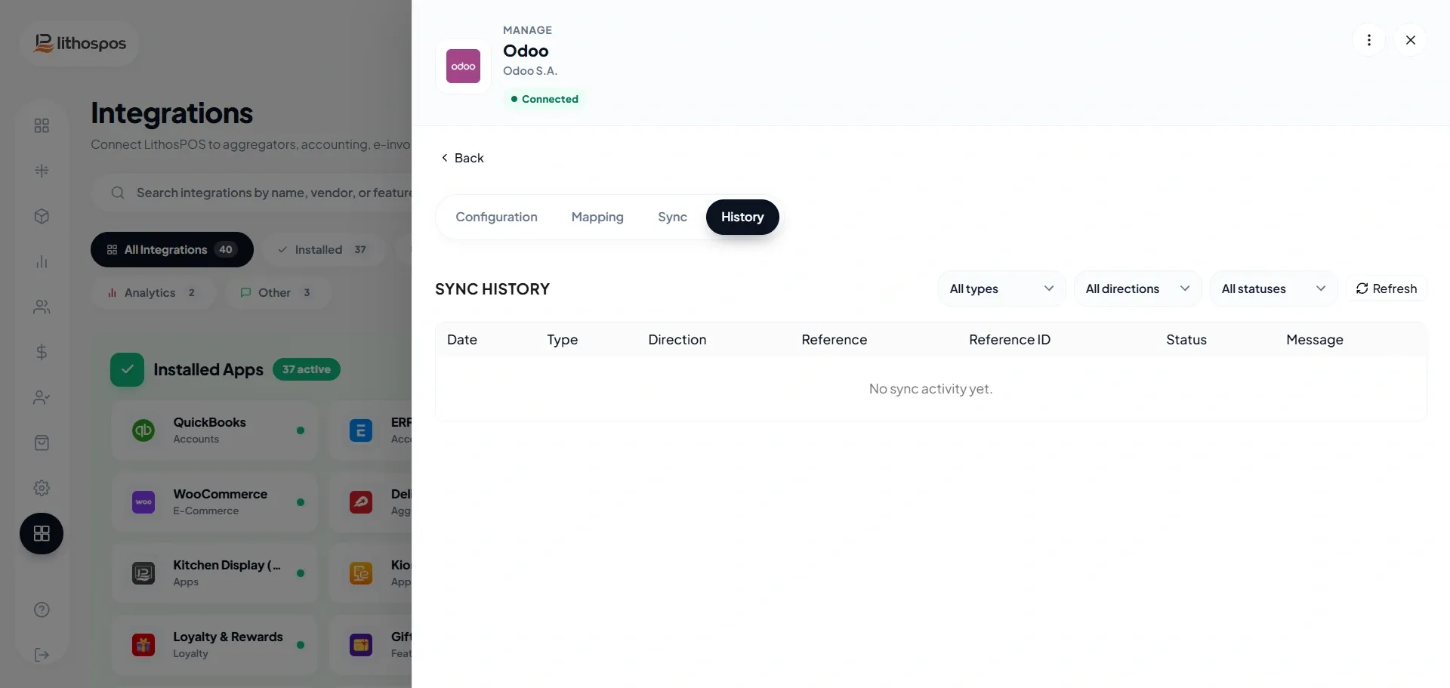Click the QuickBooks app icon
1450x688 pixels.
pos(143,430)
